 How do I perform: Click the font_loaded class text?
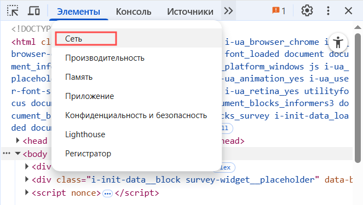[x=252, y=54]
